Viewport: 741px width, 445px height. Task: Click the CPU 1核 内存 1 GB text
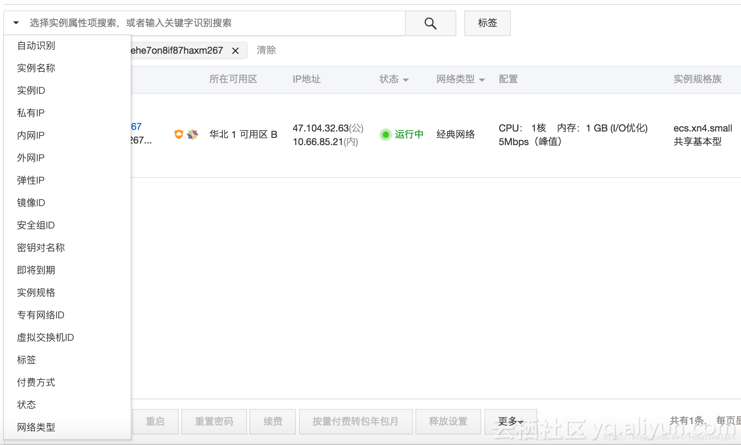click(x=573, y=128)
